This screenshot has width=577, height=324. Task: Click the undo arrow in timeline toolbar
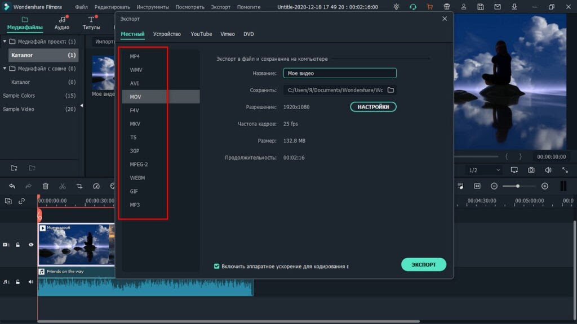(x=12, y=186)
